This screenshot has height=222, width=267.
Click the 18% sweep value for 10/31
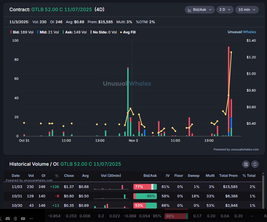click(195, 196)
